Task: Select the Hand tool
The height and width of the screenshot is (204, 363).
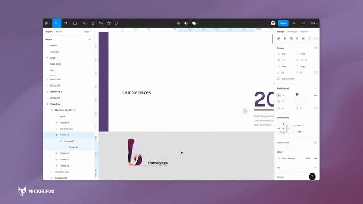Action: (x=108, y=23)
